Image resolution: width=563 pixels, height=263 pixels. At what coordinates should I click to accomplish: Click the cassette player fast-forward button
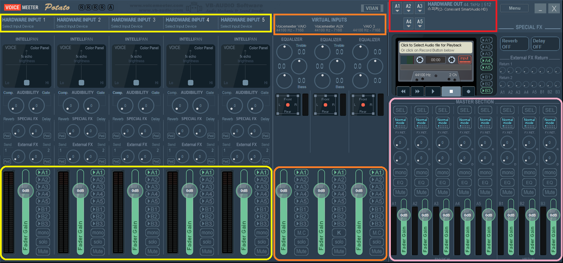point(417,91)
